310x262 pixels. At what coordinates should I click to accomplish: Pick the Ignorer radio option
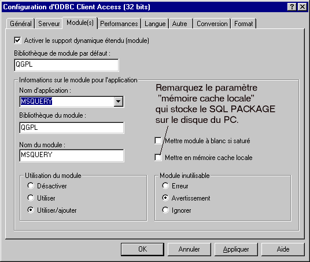(x=165, y=210)
